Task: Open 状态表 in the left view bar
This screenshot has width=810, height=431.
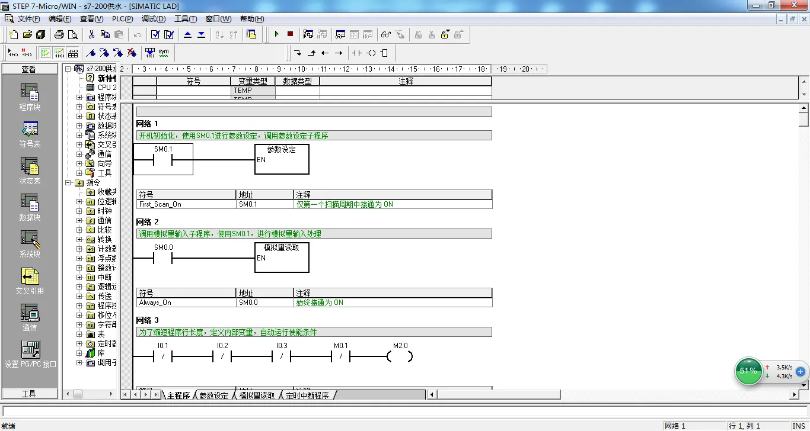Action: (x=30, y=171)
